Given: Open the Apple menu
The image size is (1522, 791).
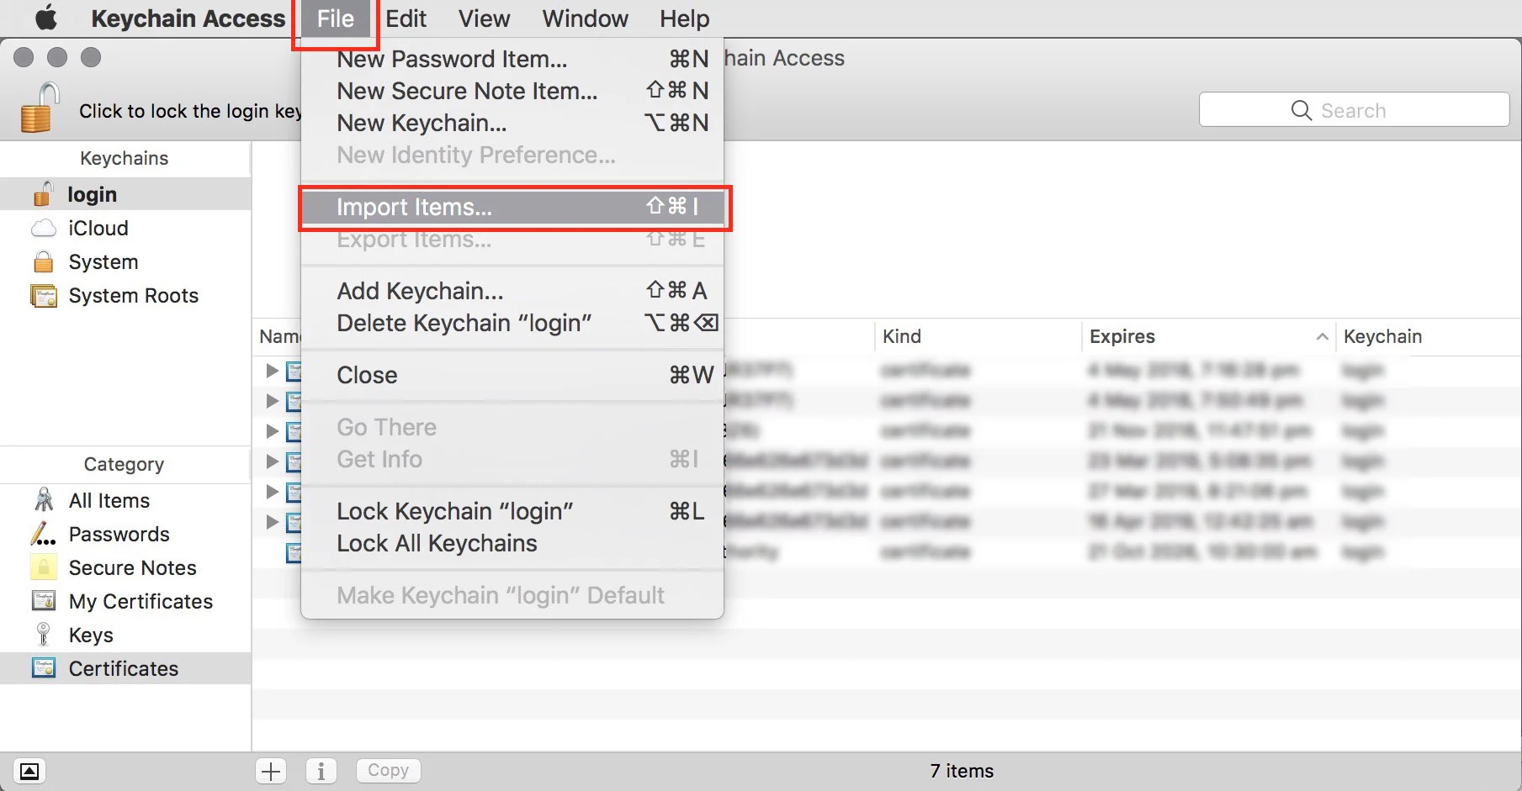Looking at the screenshot, I should pos(46,18).
